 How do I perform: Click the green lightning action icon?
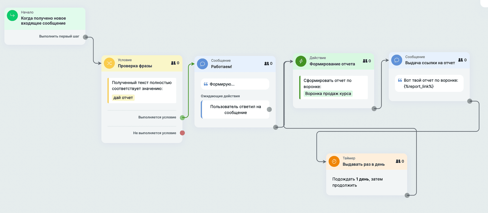301,61
